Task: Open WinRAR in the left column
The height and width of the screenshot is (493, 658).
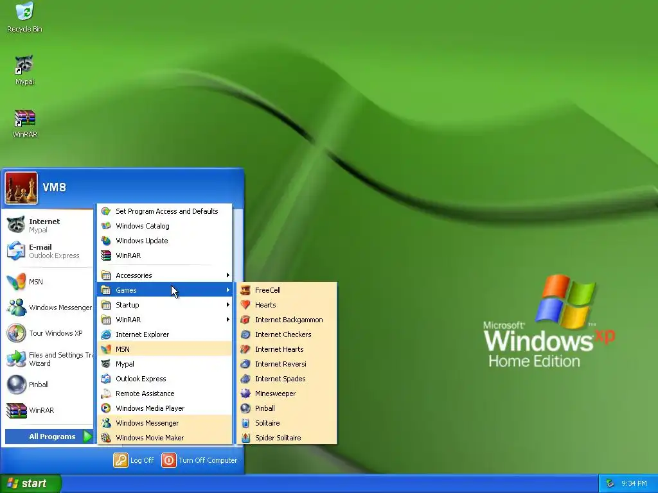Action: click(x=48, y=410)
